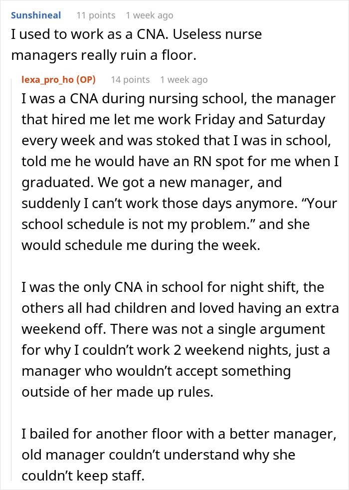Viewport: 349px width, 490px height.
Task: Open Sunshineal's user profile
Action: click(36, 15)
